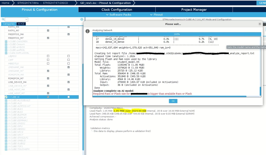
Task: Click download icon beside X-CUBE-BLE1
Action: click(x=6, y=109)
